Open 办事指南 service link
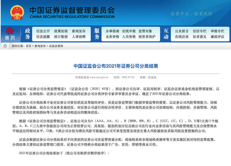231x166 pixels. coord(112,31)
